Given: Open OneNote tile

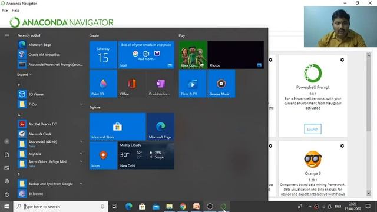Looking at the screenshot, I should coord(160,84).
